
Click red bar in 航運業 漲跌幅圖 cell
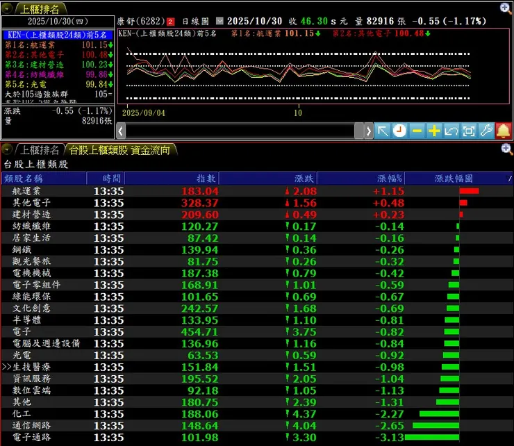pyautogui.click(x=469, y=191)
